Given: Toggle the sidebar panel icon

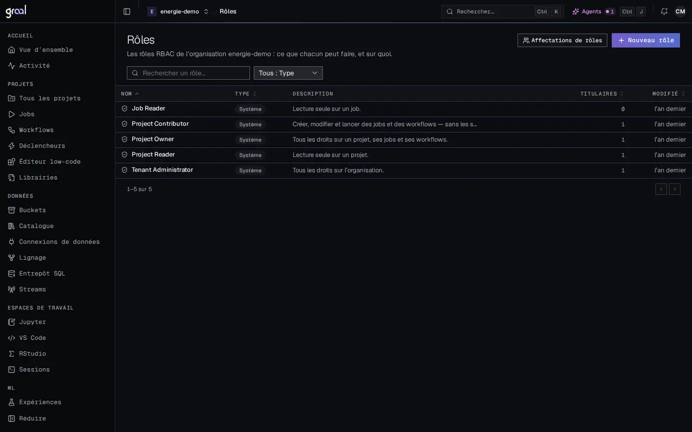Looking at the screenshot, I should (127, 12).
